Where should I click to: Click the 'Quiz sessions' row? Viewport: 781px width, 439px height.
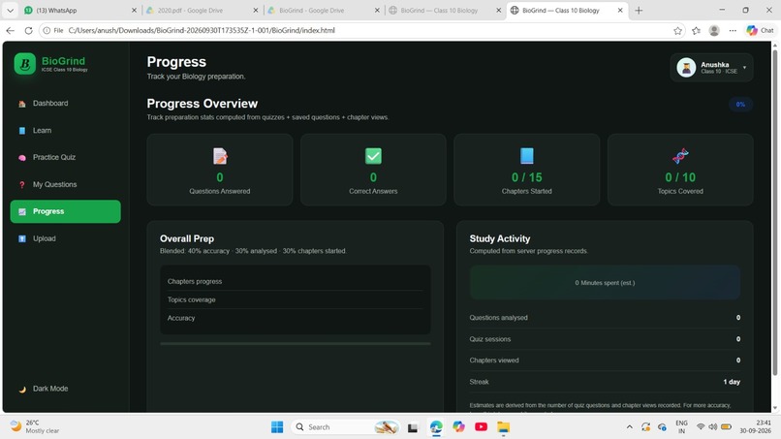[x=605, y=339]
